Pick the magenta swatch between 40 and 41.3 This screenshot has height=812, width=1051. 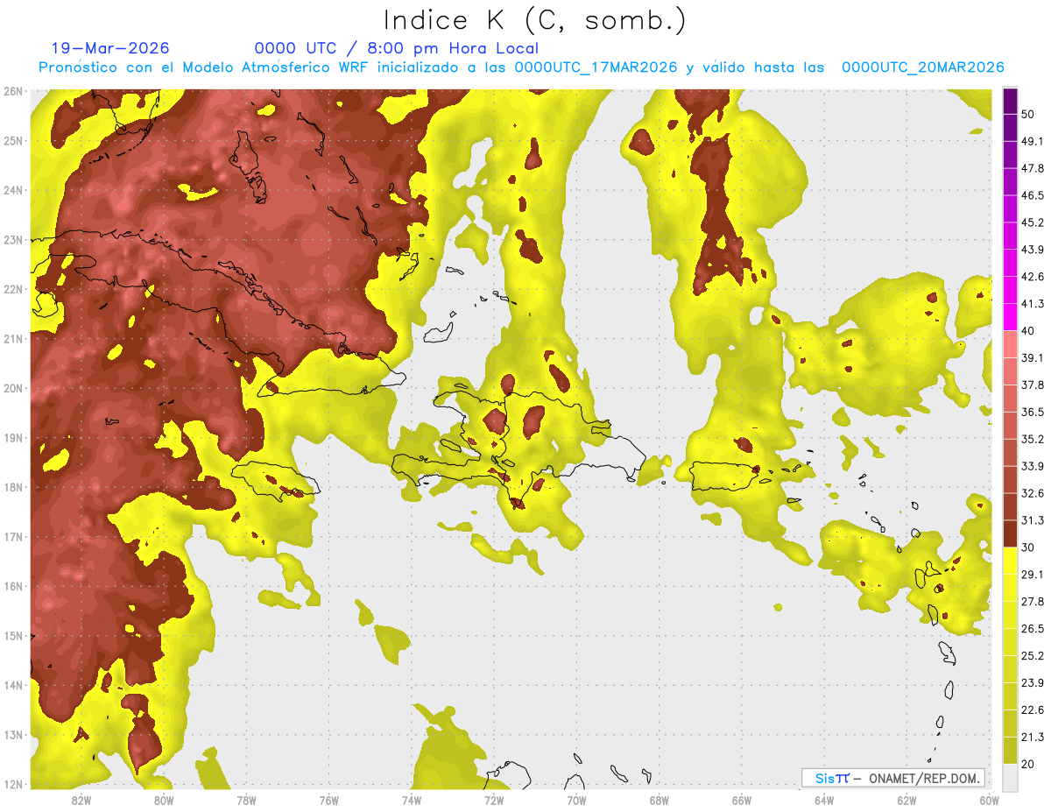[1010, 316]
